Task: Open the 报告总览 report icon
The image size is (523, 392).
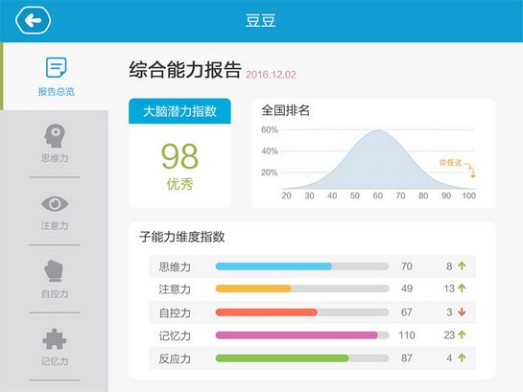Action: pos(56,67)
